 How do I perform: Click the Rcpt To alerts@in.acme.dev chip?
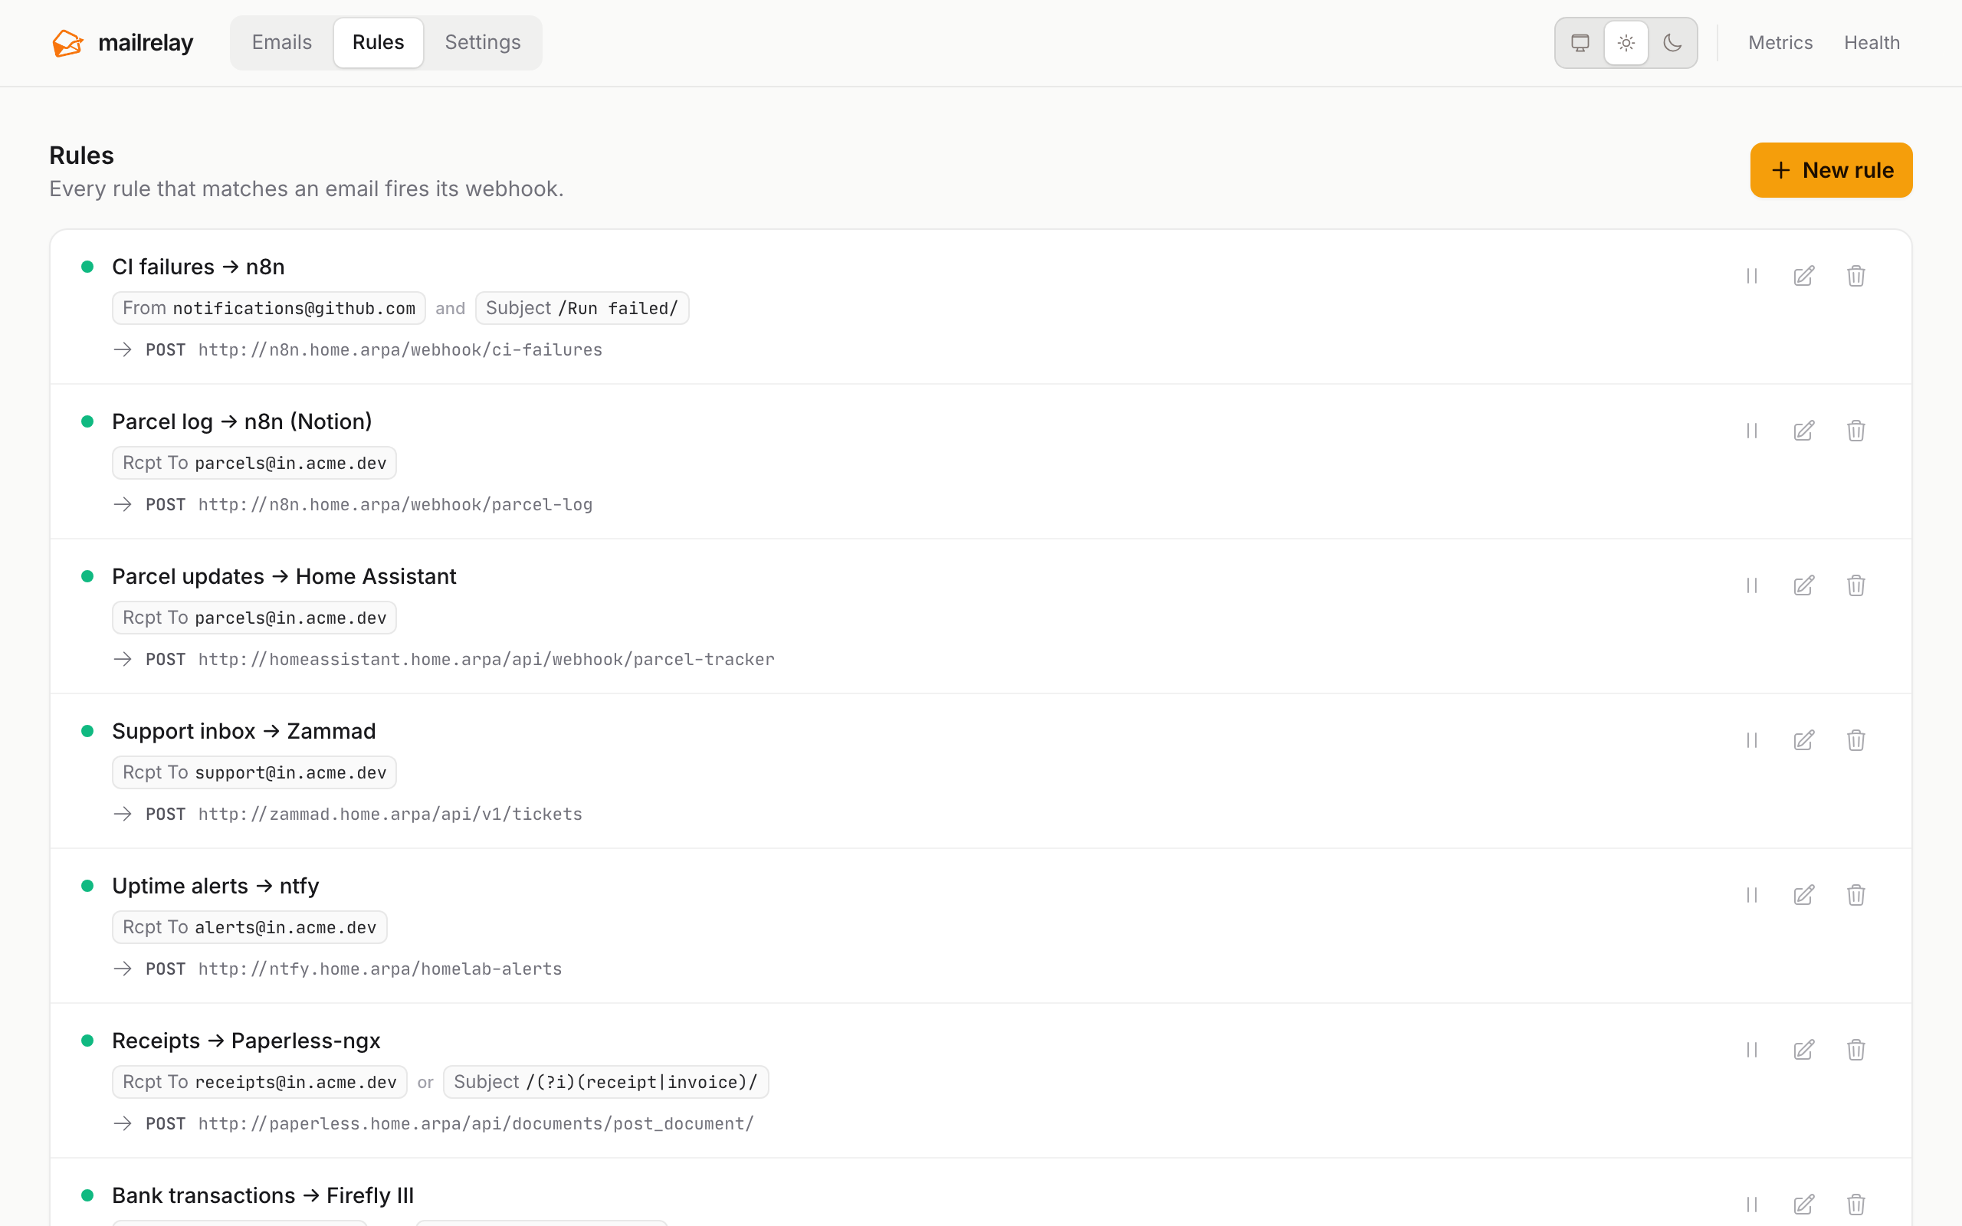click(x=250, y=928)
